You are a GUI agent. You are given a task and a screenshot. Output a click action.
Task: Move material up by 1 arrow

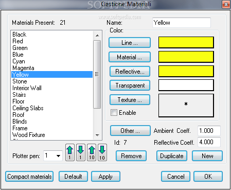70,152
